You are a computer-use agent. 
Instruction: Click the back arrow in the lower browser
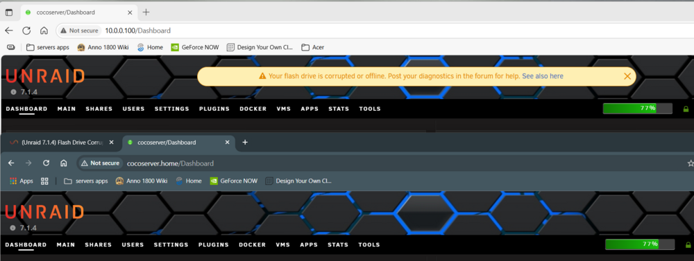11,163
